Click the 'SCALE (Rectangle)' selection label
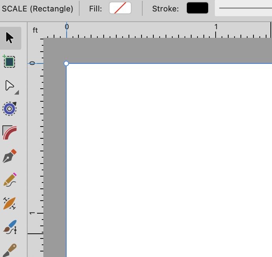The width and height of the screenshot is (272, 257). 37,9
